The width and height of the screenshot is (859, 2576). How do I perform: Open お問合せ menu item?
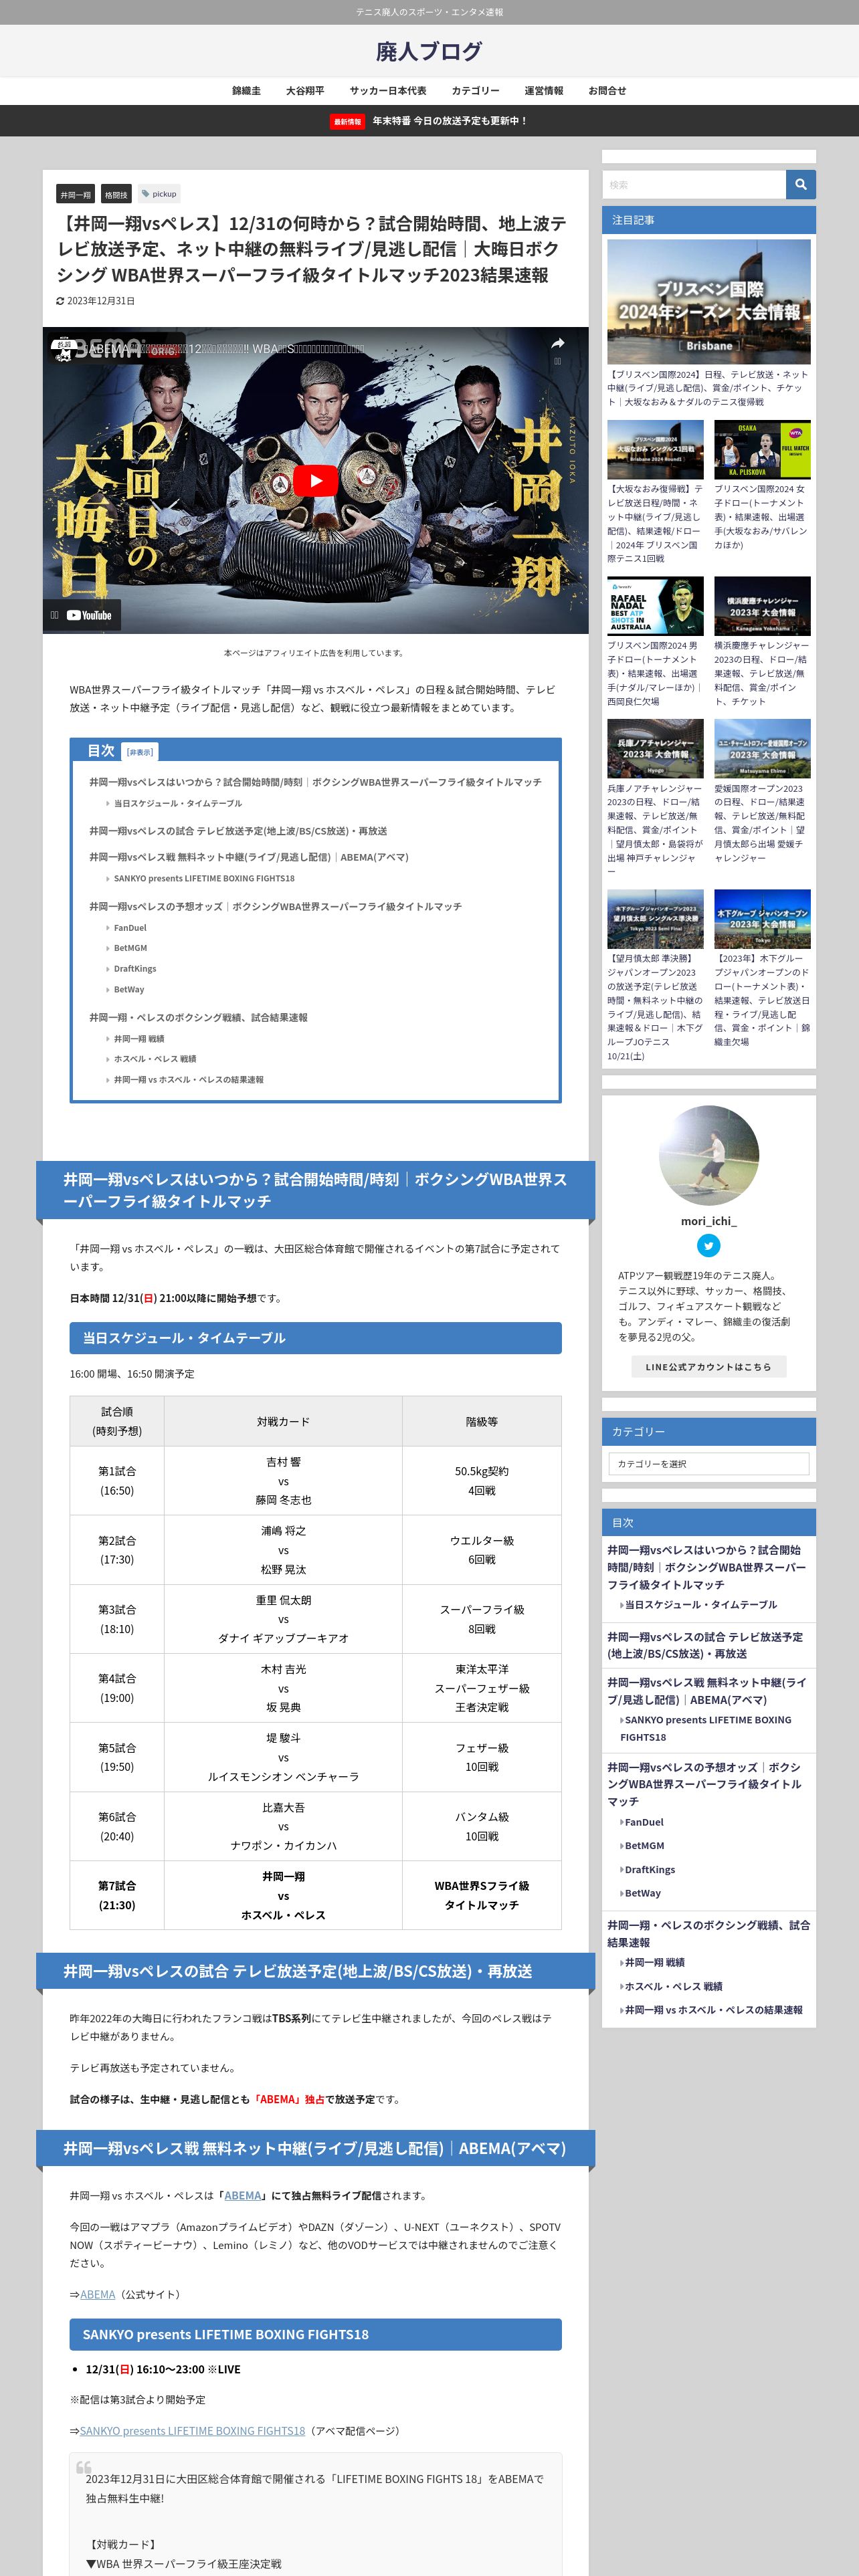pyautogui.click(x=607, y=91)
